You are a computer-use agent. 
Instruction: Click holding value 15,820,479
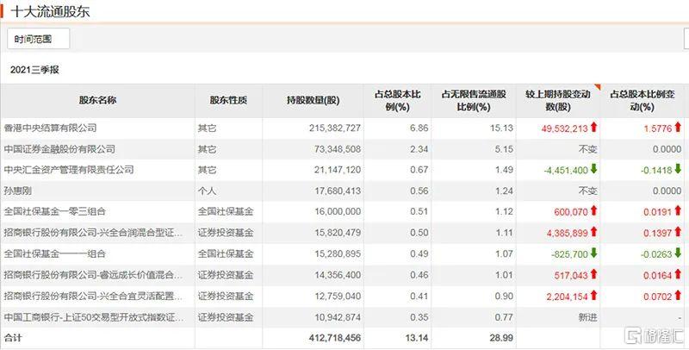[337, 233]
